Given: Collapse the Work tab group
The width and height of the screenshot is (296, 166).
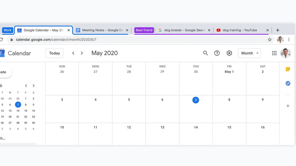Looking at the screenshot, I should click(8, 30).
